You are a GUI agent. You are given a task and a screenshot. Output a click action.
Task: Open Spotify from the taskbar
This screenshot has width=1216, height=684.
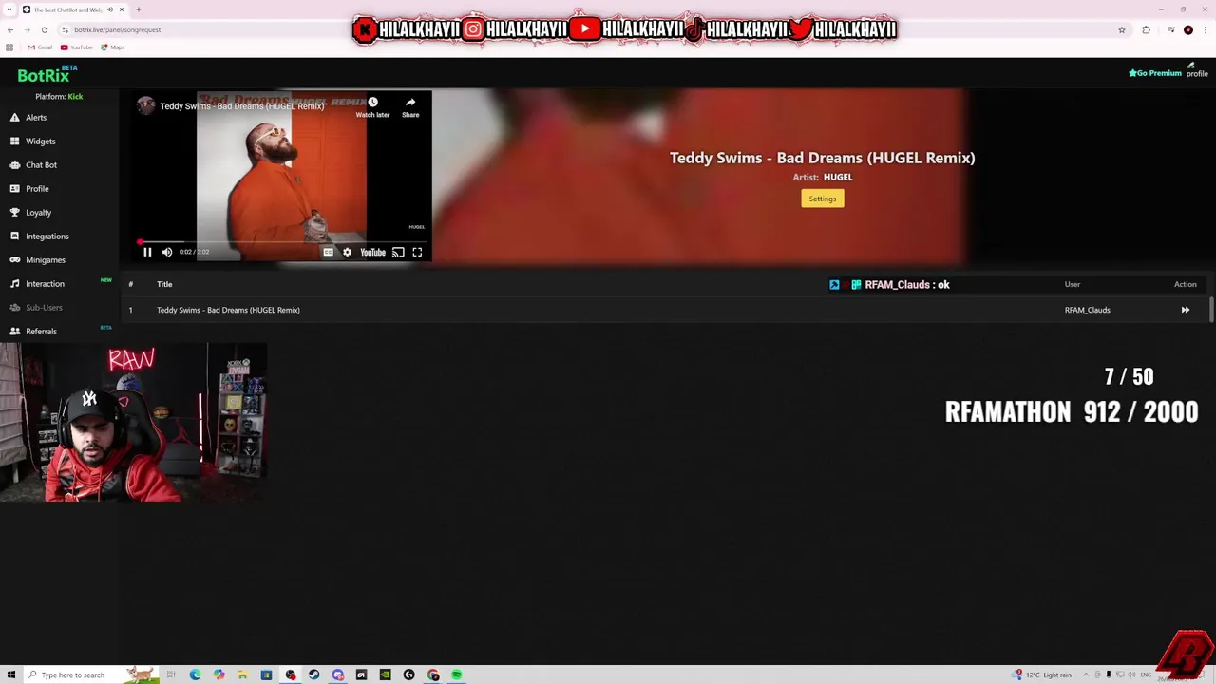coord(457,674)
